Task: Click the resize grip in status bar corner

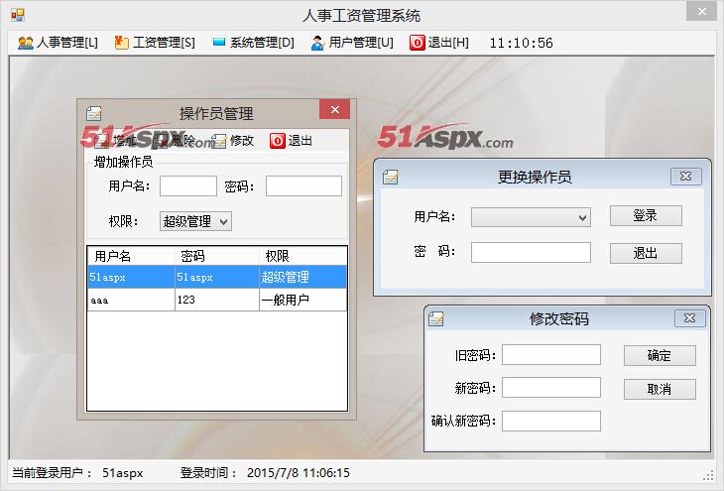Action: (x=708, y=475)
